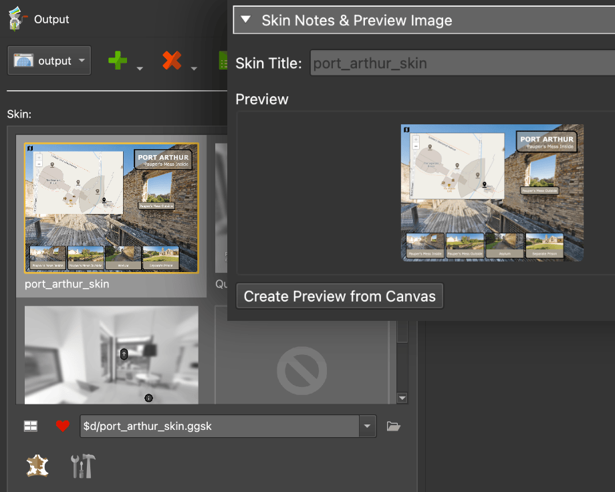The image size is (615, 492).
Task: Click the output window icon in the selector
Action: click(x=24, y=60)
